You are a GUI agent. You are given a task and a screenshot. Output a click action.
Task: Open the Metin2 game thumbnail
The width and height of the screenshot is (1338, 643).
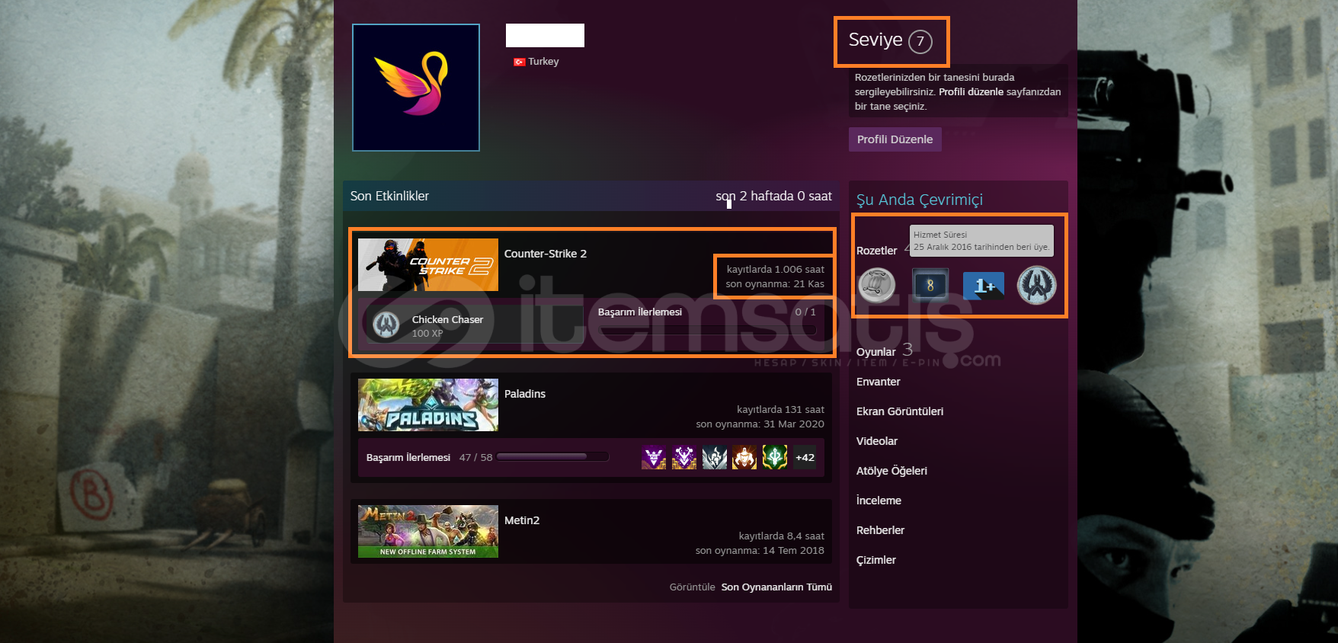tap(428, 531)
